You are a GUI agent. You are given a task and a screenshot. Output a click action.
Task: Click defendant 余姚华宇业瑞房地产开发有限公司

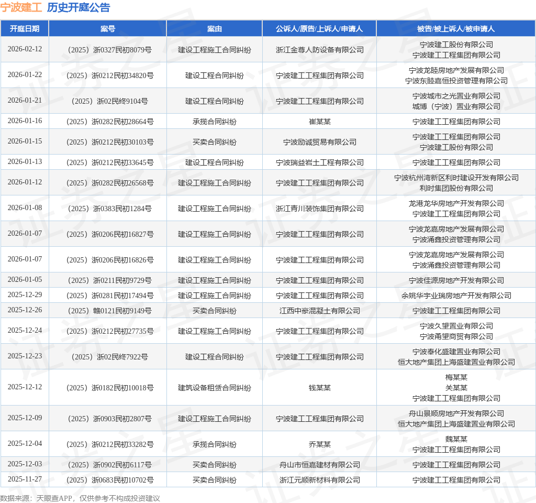click(x=456, y=296)
